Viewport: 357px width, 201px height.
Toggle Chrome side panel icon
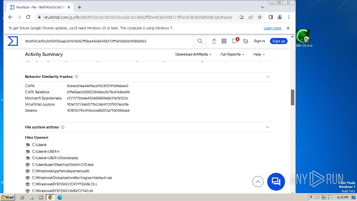271,17
